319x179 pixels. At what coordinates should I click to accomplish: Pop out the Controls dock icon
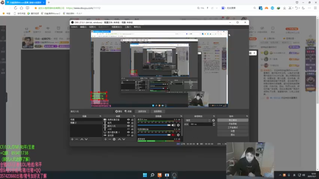point(247,116)
